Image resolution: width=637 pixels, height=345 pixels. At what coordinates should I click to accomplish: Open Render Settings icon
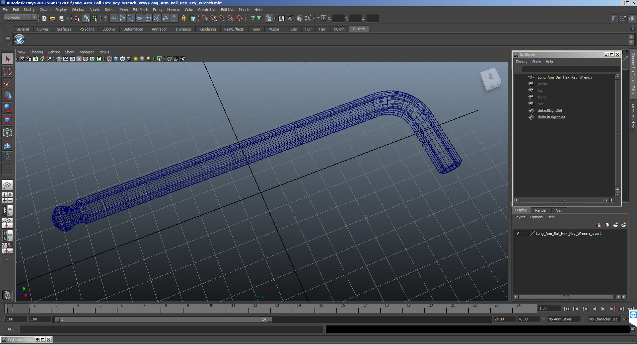(x=308, y=18)
